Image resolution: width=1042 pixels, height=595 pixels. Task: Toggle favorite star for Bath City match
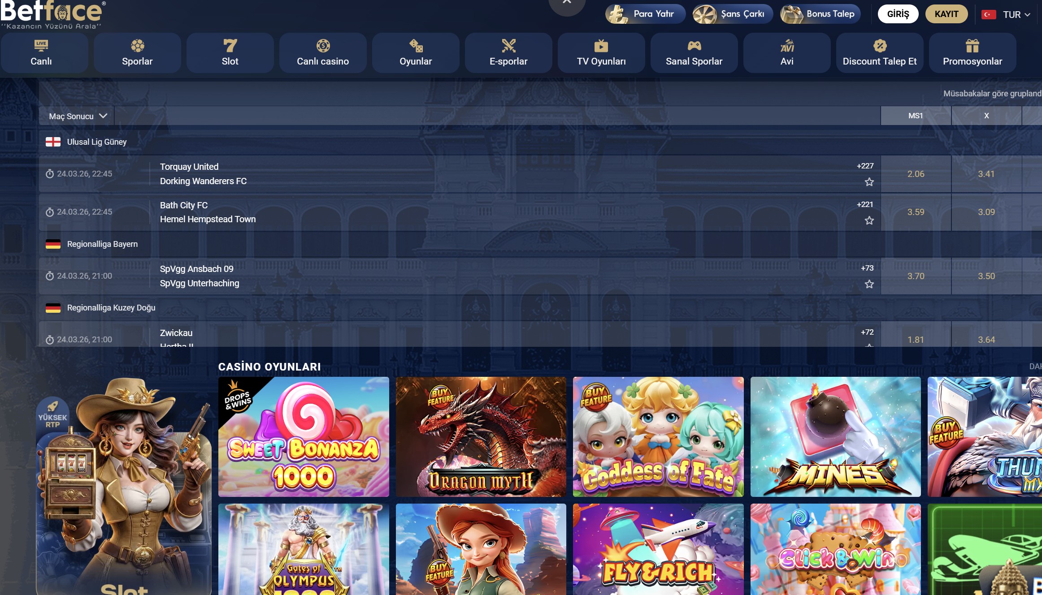click(869, 220)
